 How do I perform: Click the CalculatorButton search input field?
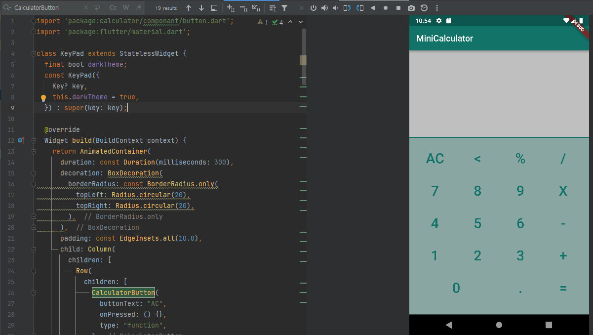tap(47, 8)
